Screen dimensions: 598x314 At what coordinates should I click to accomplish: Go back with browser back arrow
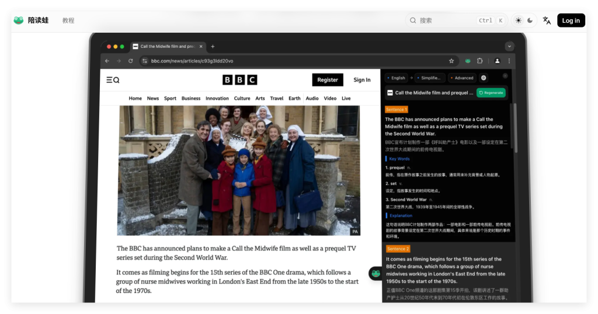(x=107, y=61)
